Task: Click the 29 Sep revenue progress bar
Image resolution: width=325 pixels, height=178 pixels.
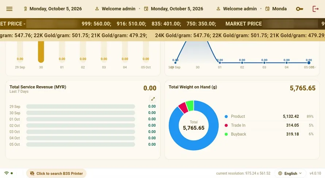Action: pos(80,107)
